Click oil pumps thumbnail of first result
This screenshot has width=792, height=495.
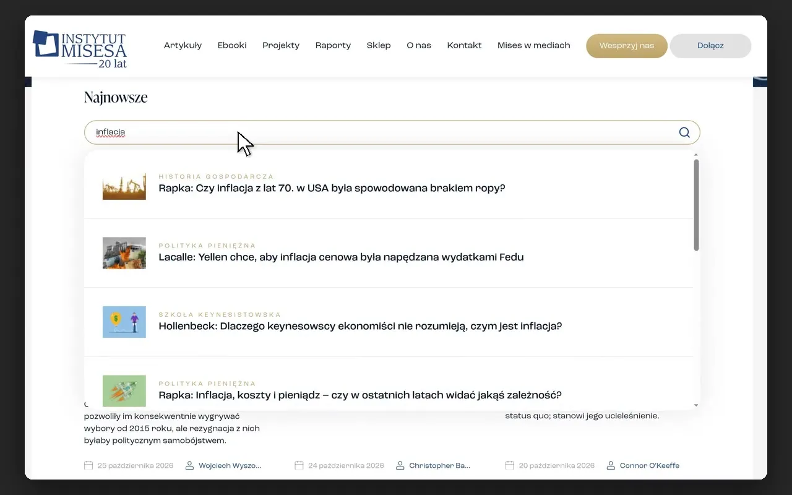tap(124, 184)
